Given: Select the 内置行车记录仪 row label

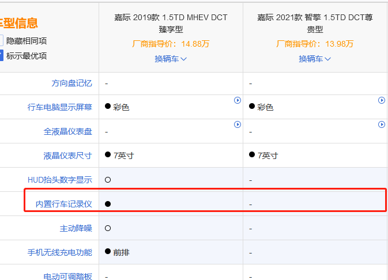Looking at the screenshot, I should pyautogui.click(x=63, y=204).
